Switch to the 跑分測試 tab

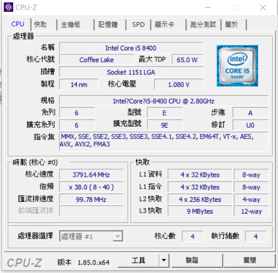click(x=203, y=25)
